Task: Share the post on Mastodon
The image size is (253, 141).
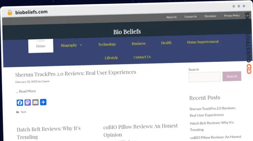Action: pyautogui.click(x=28, y=102)
